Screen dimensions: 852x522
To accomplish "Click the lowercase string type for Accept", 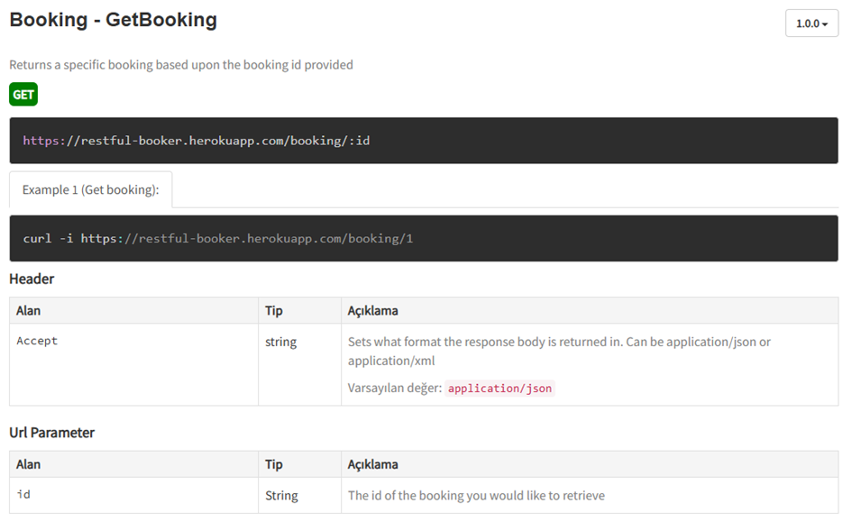I will [x=280, y=343].
